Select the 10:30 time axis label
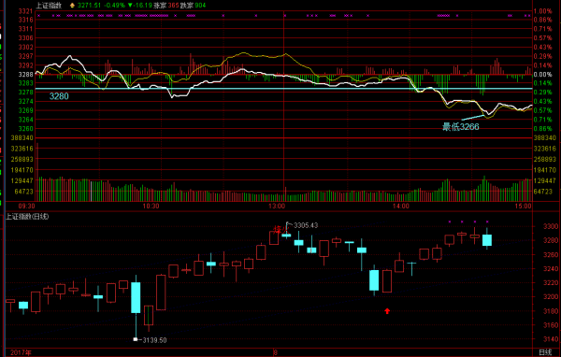The height and width of the screenshot is (357, 561). (x=151, y=207)
